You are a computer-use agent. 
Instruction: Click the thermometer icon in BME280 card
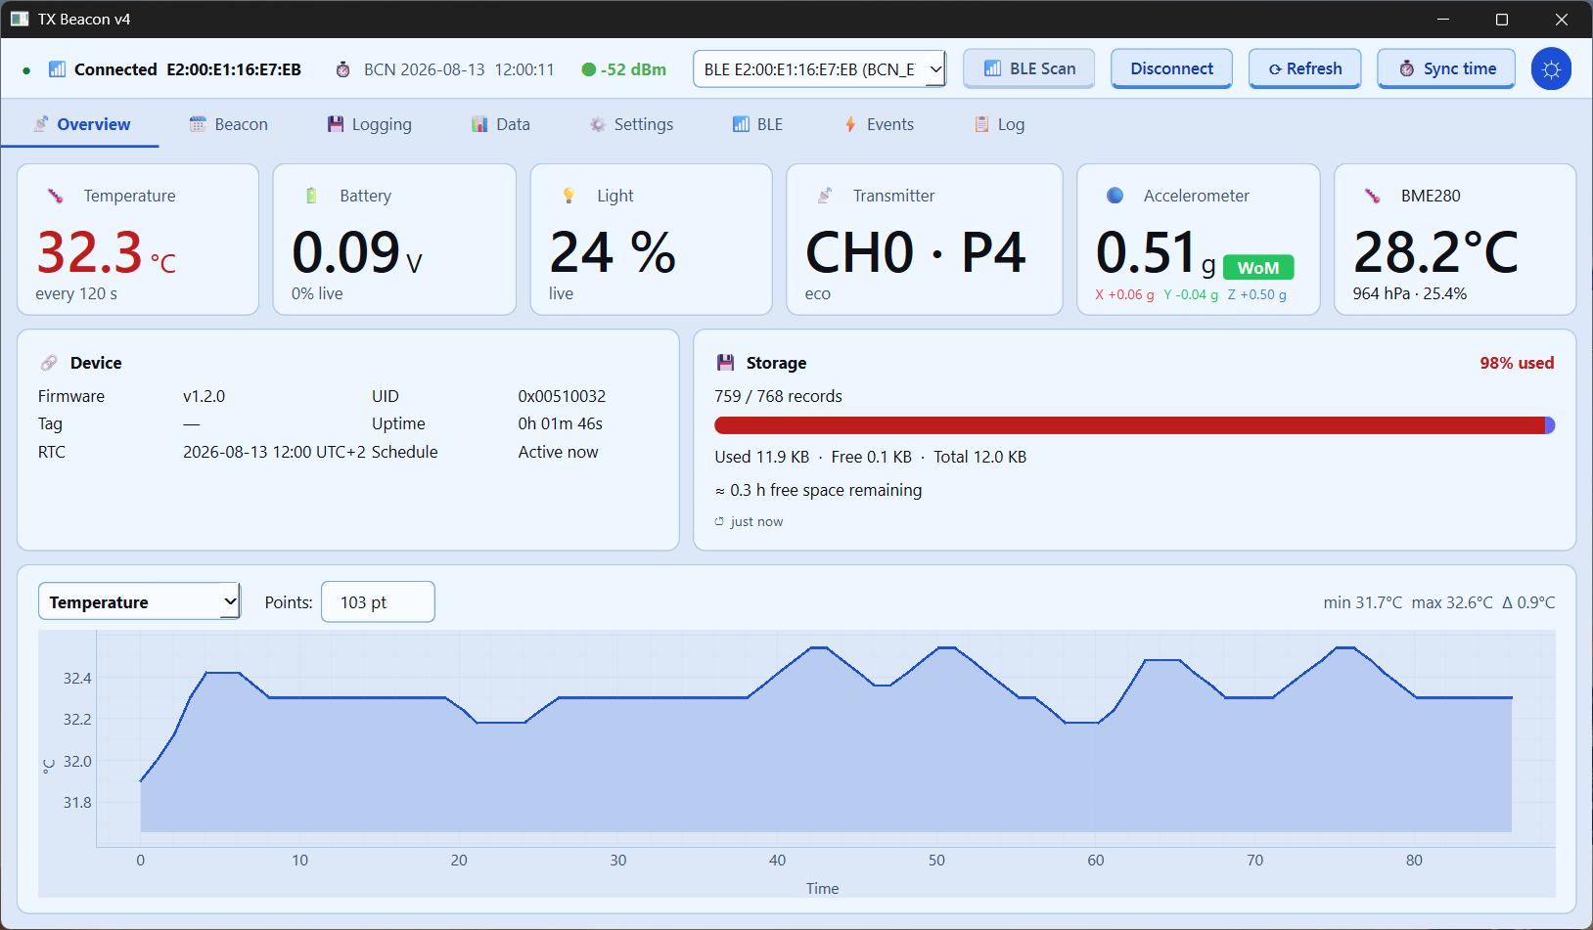tap(1372, 196)
